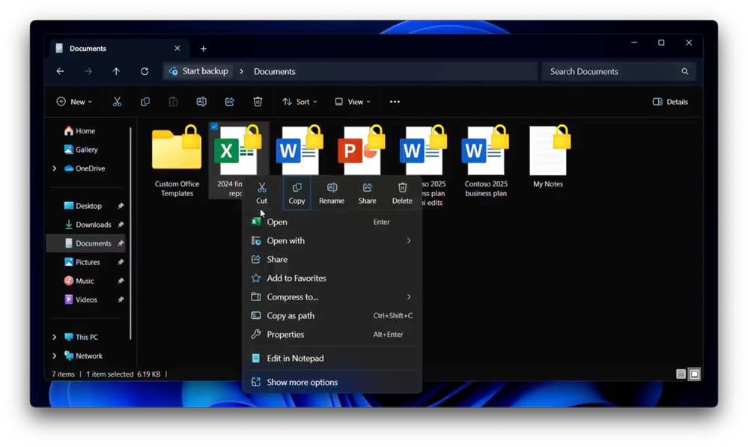This screenshot has width=748, height=447.
Task: Open the Sort dropdown
Action: pos(299,102)
